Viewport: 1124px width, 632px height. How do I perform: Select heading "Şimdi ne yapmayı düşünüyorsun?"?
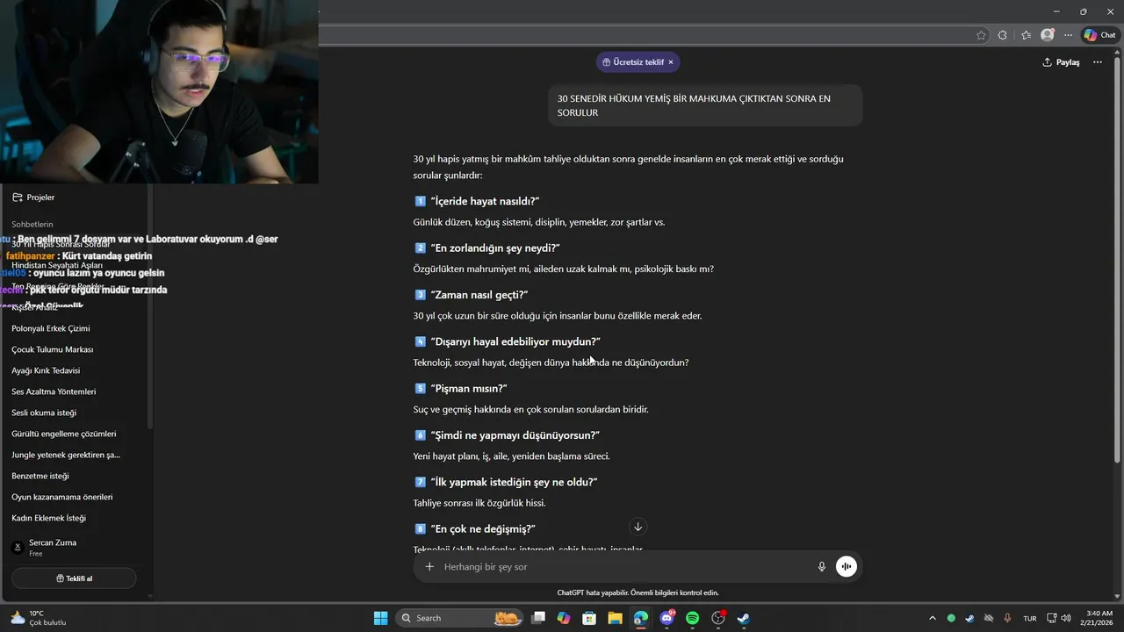(x=515, y=435)
